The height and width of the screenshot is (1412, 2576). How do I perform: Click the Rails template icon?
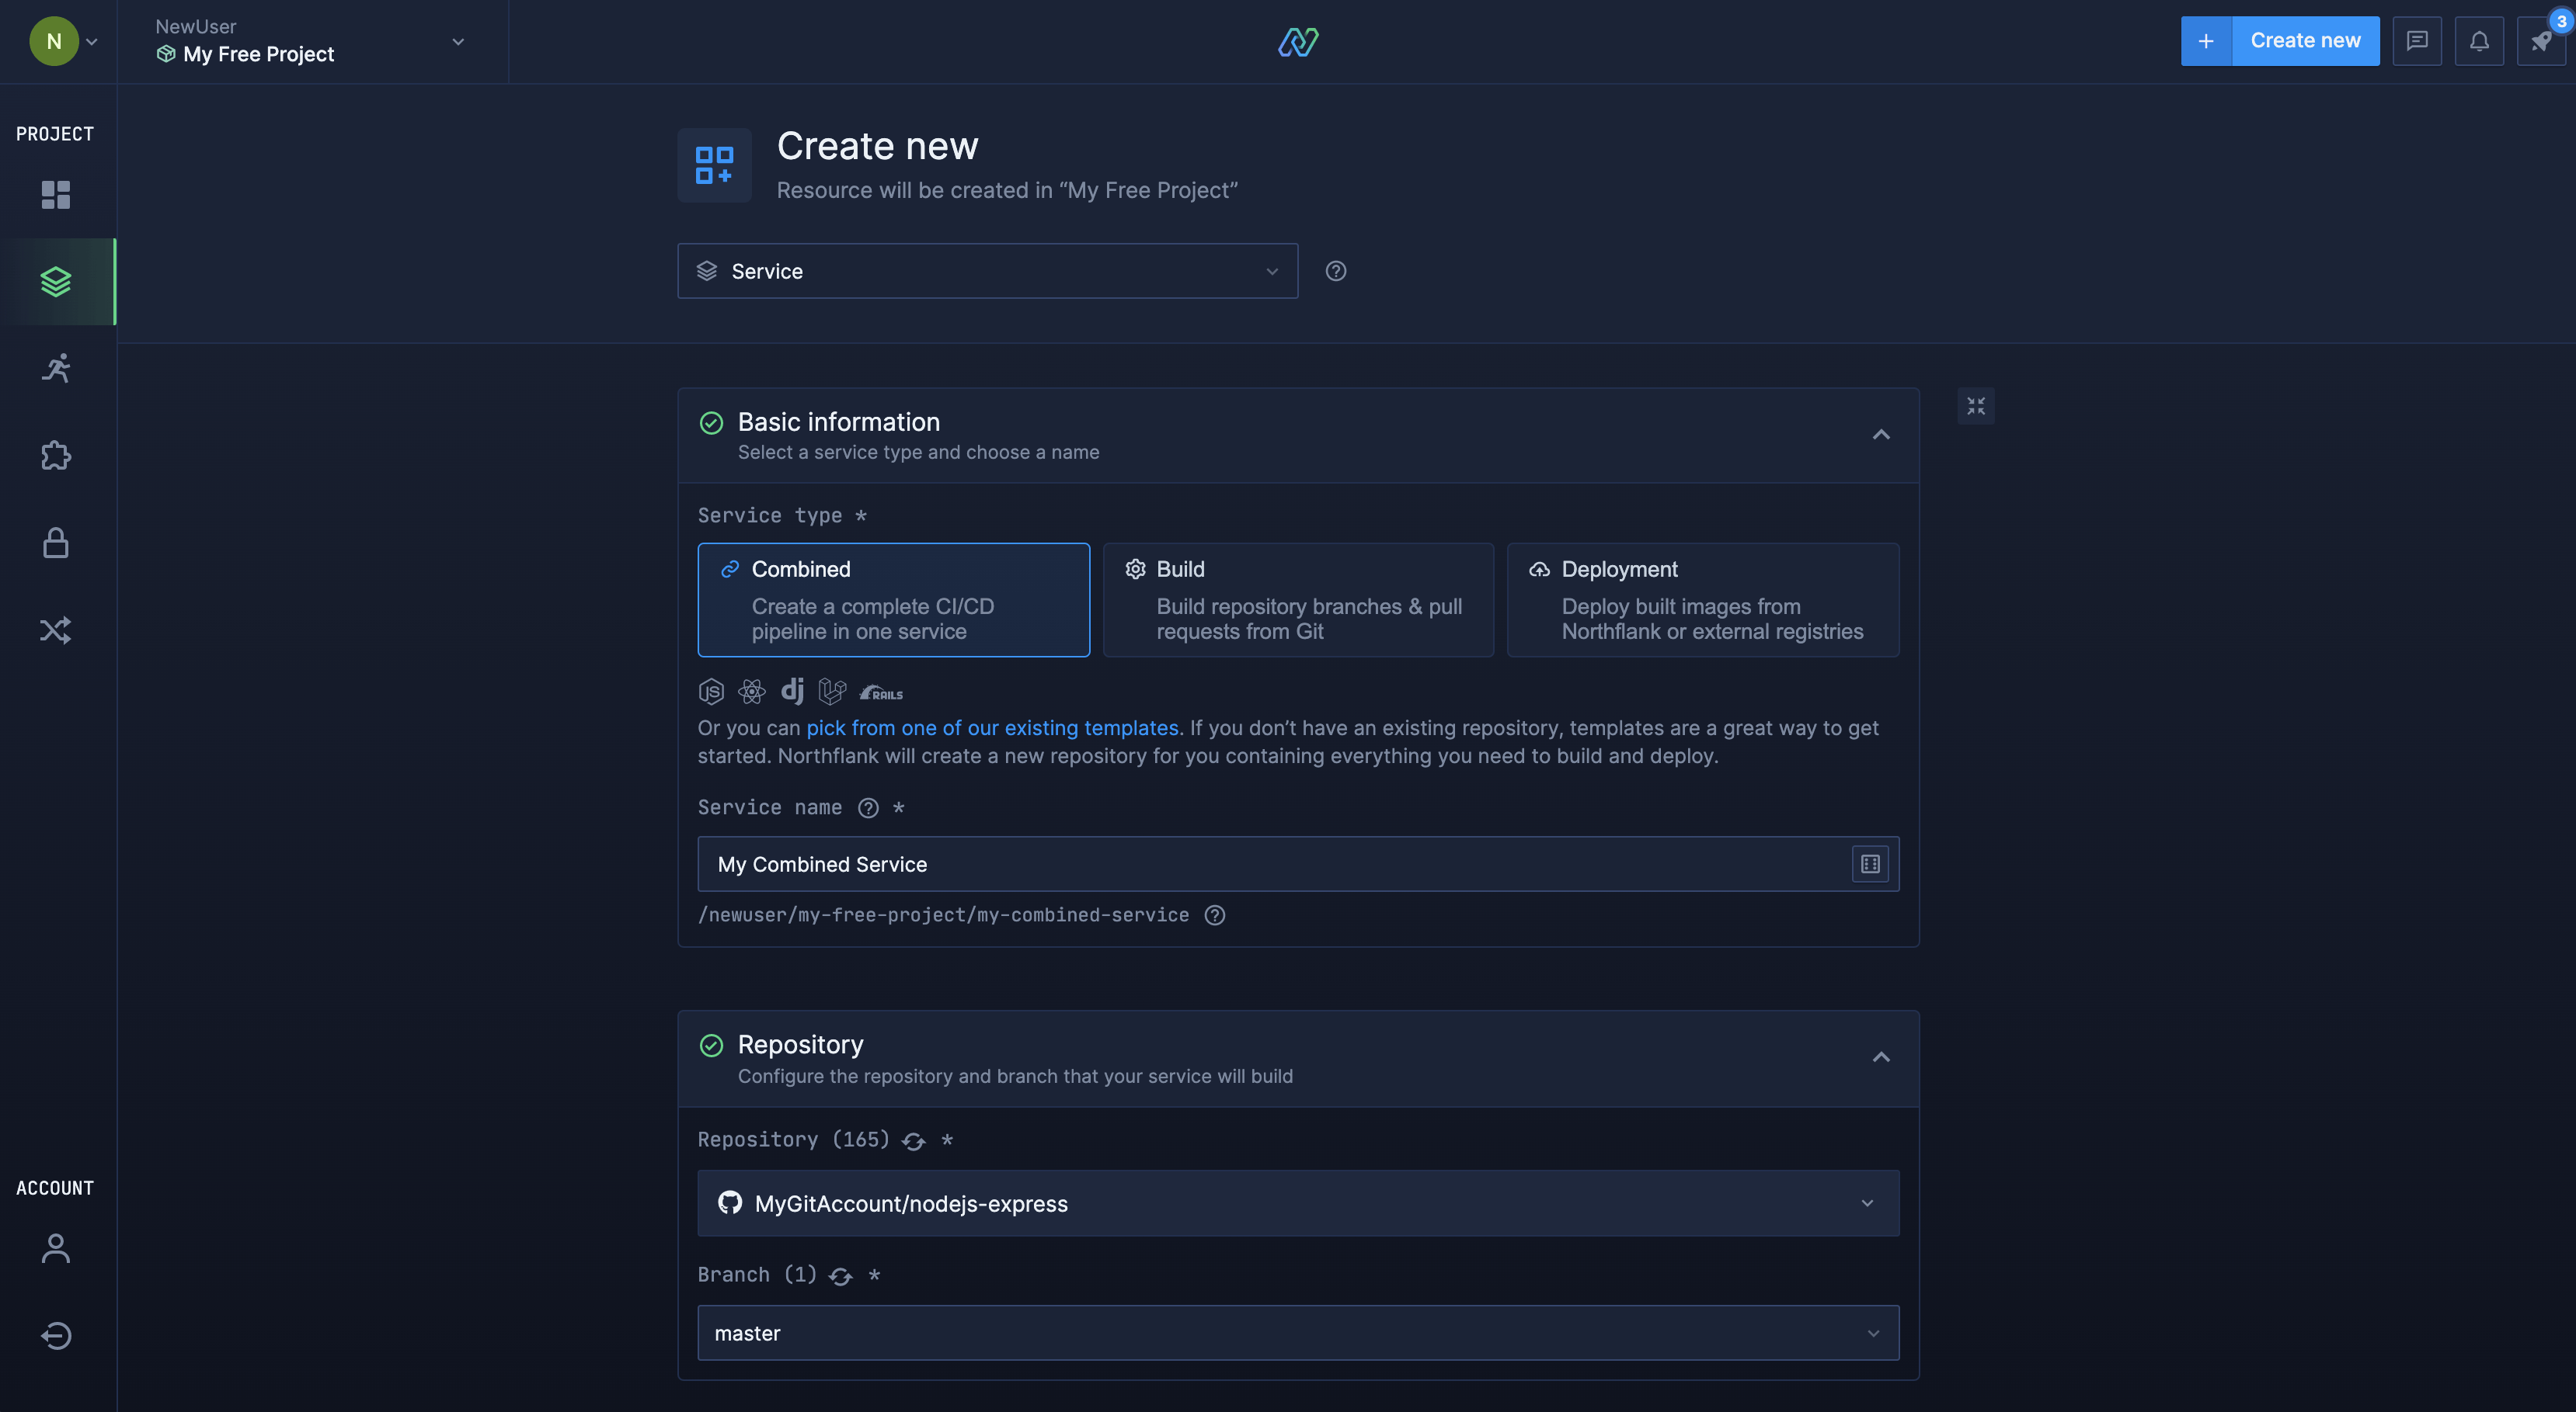point(881,692)
